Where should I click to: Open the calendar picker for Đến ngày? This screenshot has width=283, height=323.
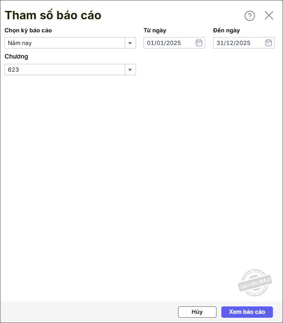[269, 43]
